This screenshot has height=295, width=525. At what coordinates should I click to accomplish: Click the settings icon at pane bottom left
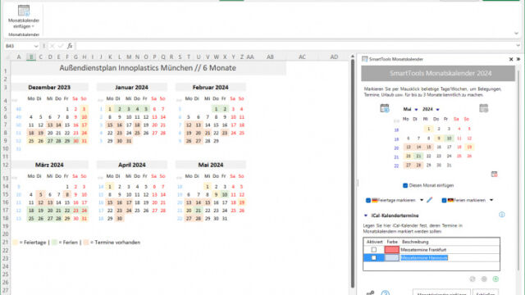pyautogui.click(x=370, y=293)
